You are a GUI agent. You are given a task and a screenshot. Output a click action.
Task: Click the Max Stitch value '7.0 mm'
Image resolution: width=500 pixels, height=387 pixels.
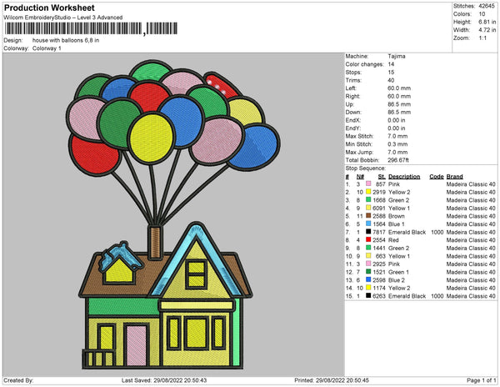click(397, 136)
